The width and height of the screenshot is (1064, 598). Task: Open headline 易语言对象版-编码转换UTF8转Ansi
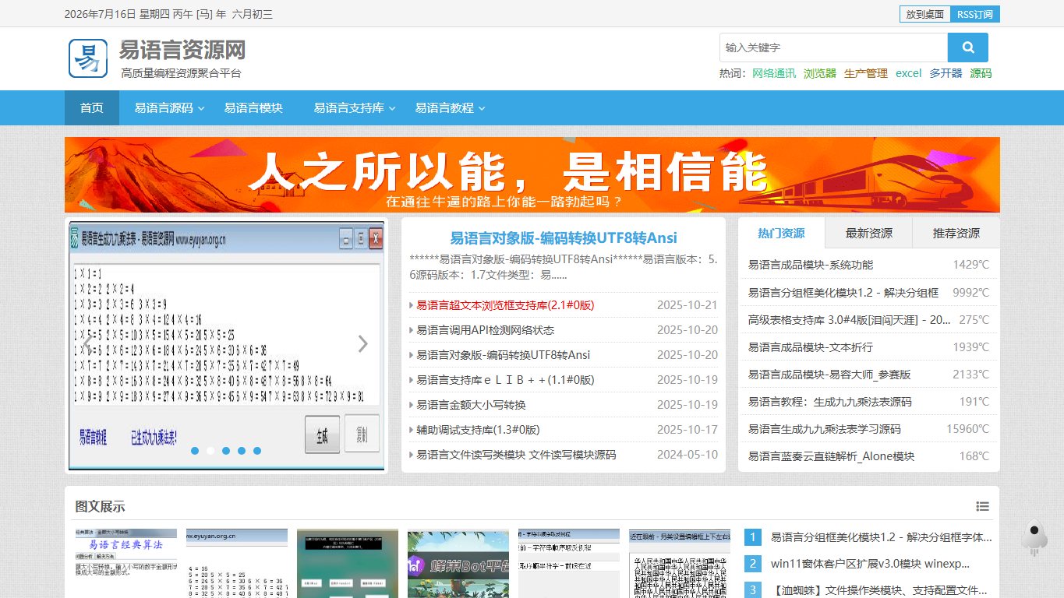pyautogui.click(x=563, y=237)
